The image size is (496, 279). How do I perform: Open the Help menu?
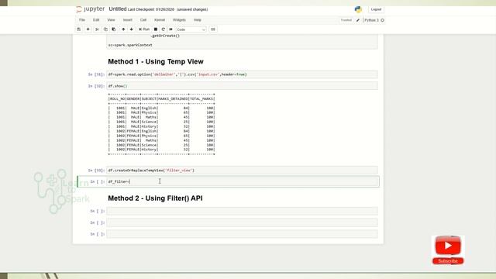pos(198,20)
